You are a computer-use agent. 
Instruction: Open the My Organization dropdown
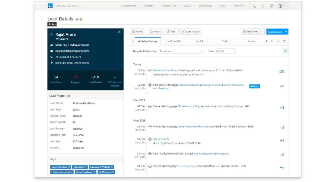tap(70, 6)
